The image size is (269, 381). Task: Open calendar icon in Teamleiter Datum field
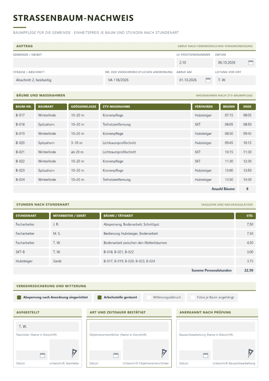[42, 355]
